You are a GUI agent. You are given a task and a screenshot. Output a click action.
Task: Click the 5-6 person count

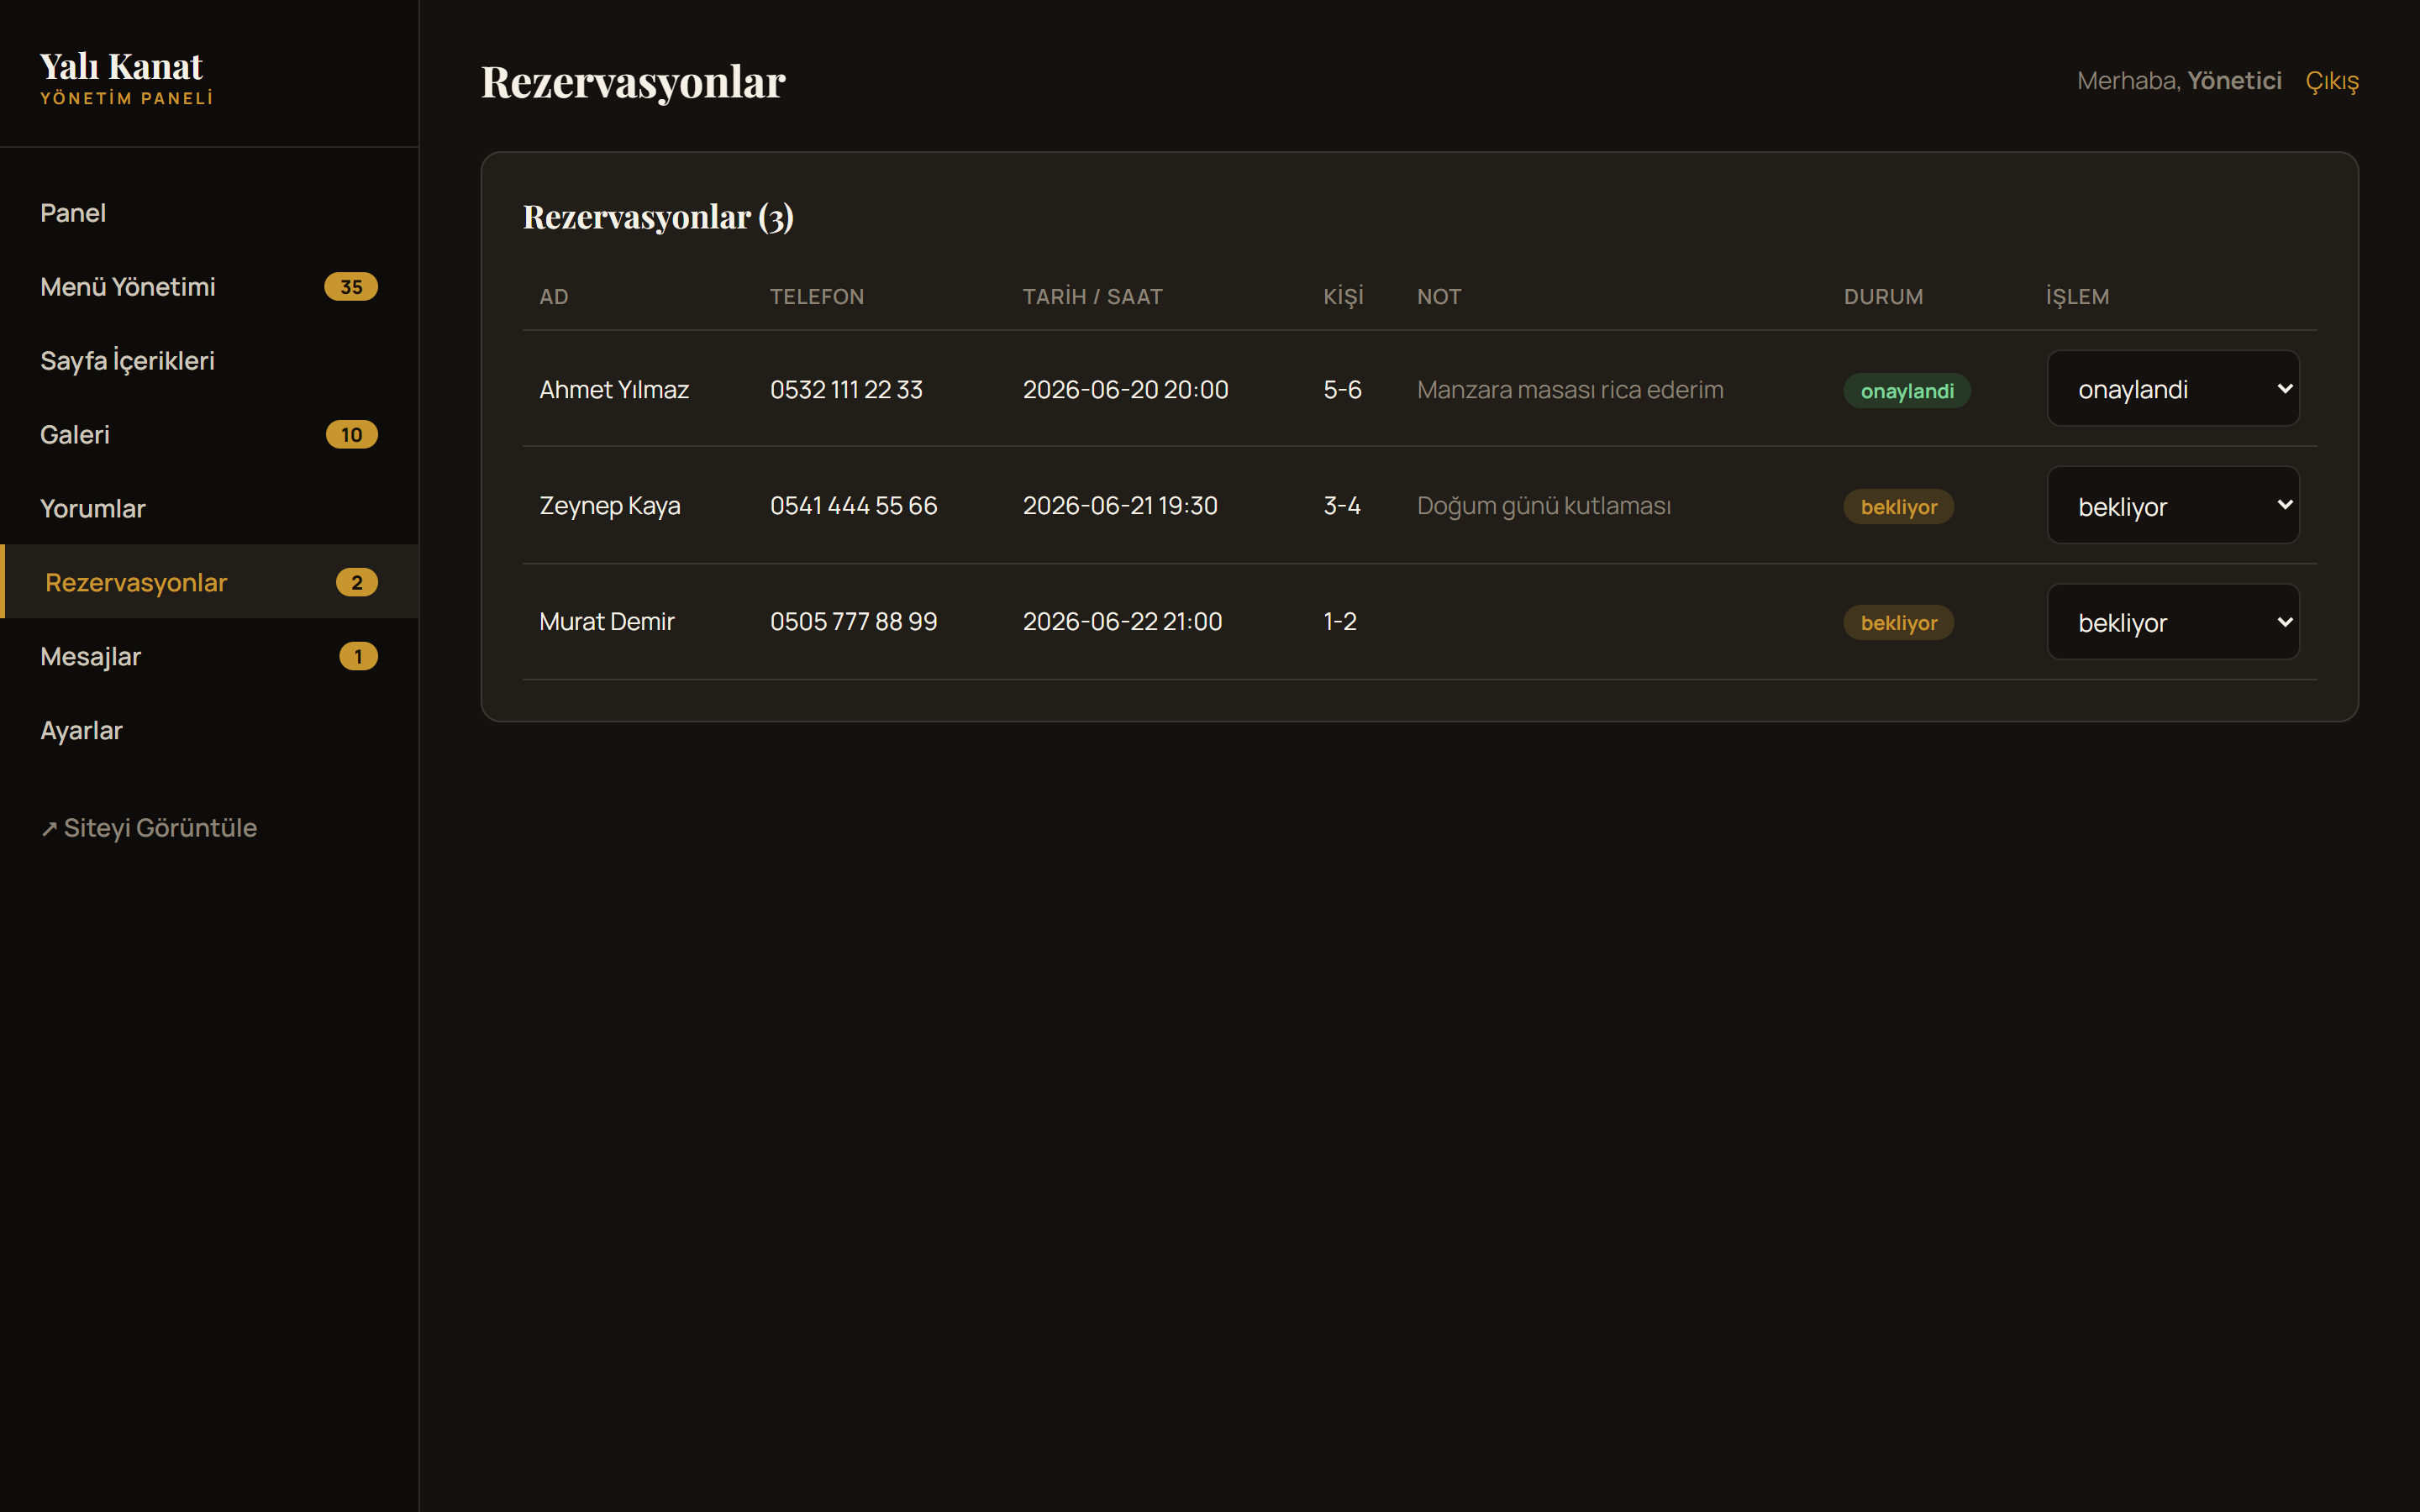[x=1342, y=390]
